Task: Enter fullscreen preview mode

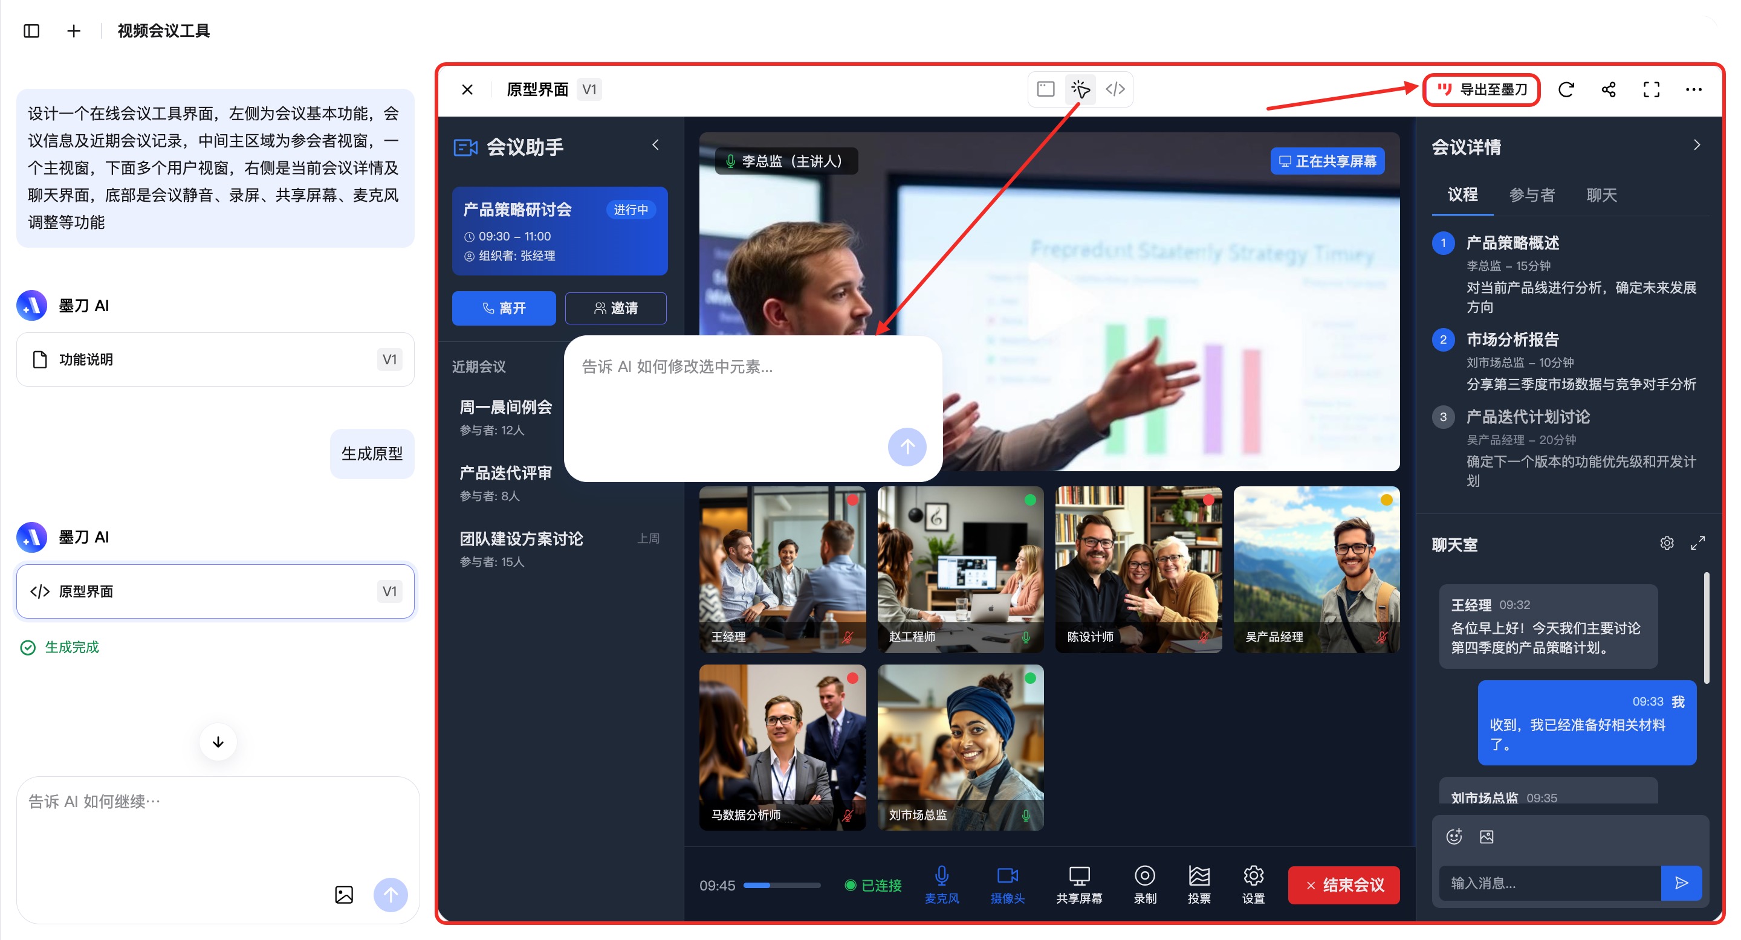Action: (x=1651, y=89)
